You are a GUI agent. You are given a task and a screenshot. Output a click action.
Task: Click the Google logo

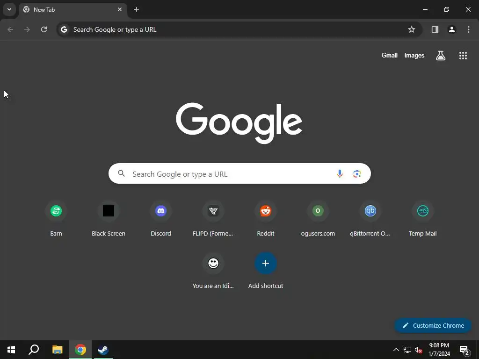239,123
